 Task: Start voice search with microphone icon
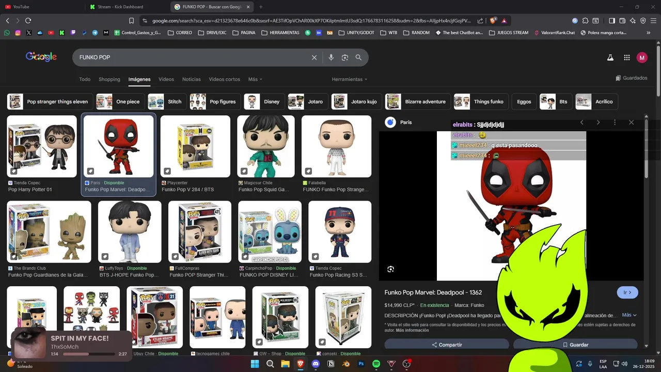[x=331, y=57]
